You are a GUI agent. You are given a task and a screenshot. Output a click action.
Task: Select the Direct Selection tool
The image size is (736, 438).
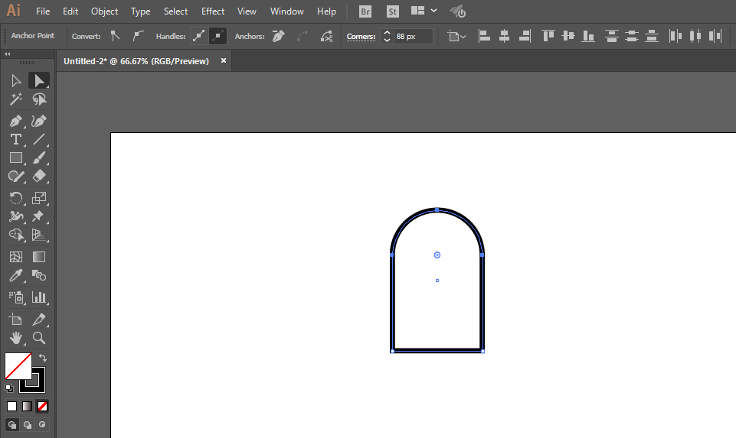point(39,80)
